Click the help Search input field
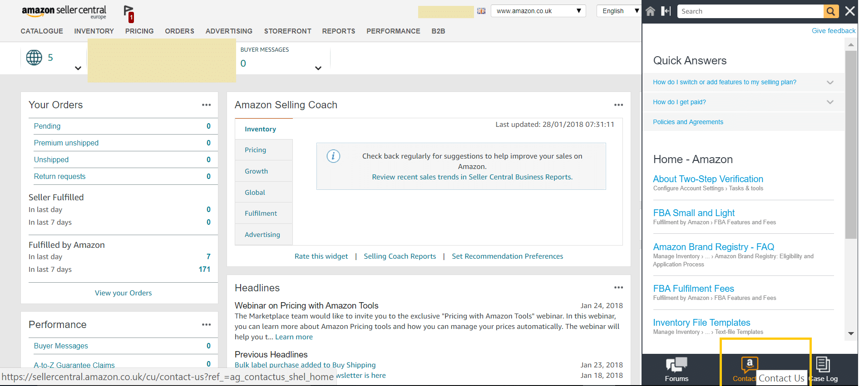Image resolution: width=859 pixels, height=386 pixels. click(x=750, y=11)
